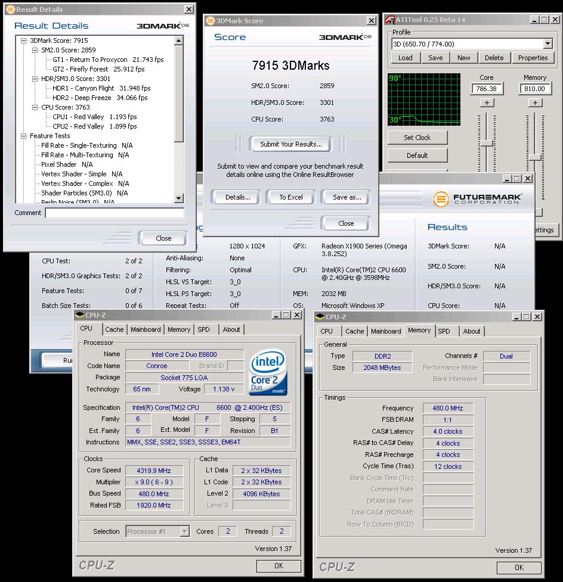The width and height of the screenshot is (563, 582).
Task: Click OK in left CPU-Z window
Action: 279,566
